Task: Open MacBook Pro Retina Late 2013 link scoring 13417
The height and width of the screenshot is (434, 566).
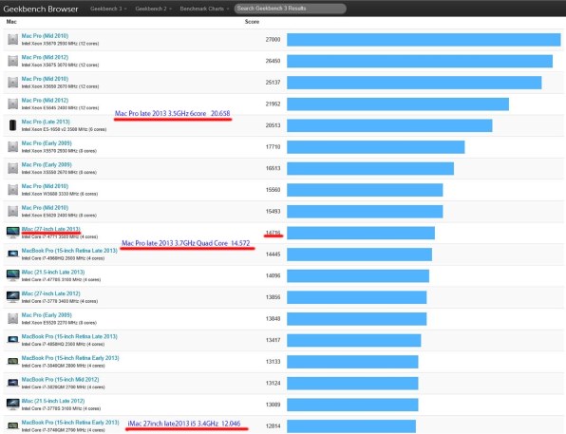Action: (69, 336)
